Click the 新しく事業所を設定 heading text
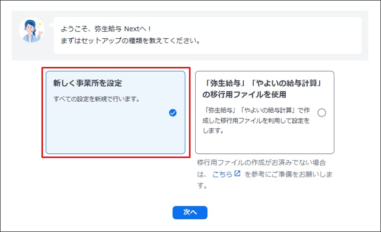The image size is (381, 232). click(x=87, y=83)
